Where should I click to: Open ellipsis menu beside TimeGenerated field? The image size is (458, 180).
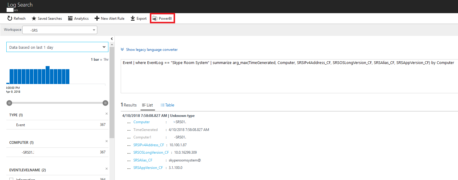coord(129,130)
